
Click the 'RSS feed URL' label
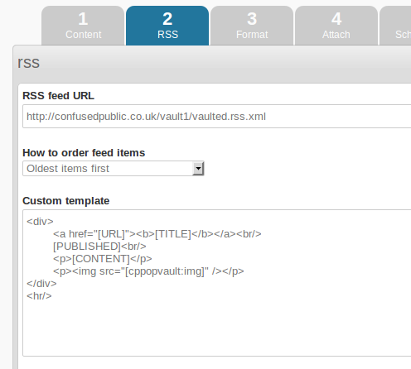58,96
